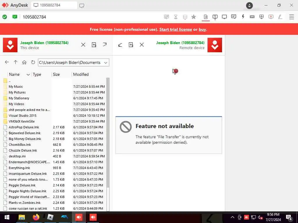
Task: Select Bejeweled Deluxe.lnk file
Action: click(x=54, y=133)
